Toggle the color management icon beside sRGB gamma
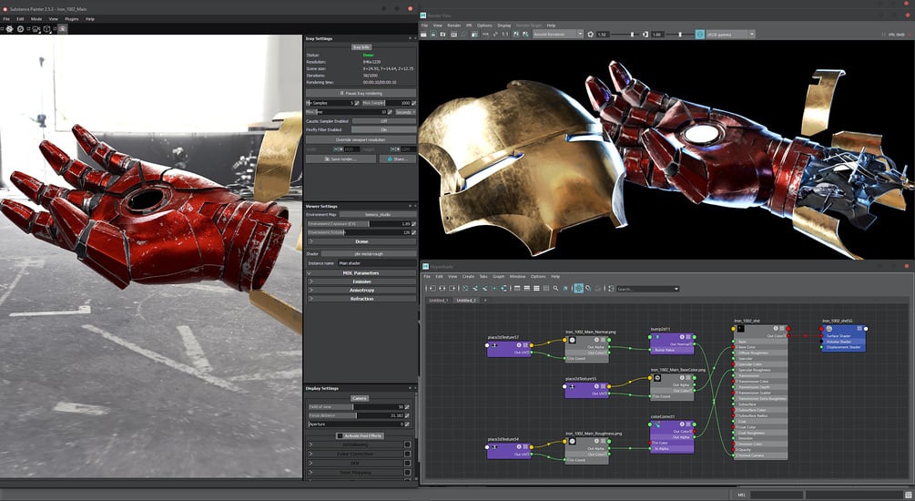 (699, 35)
